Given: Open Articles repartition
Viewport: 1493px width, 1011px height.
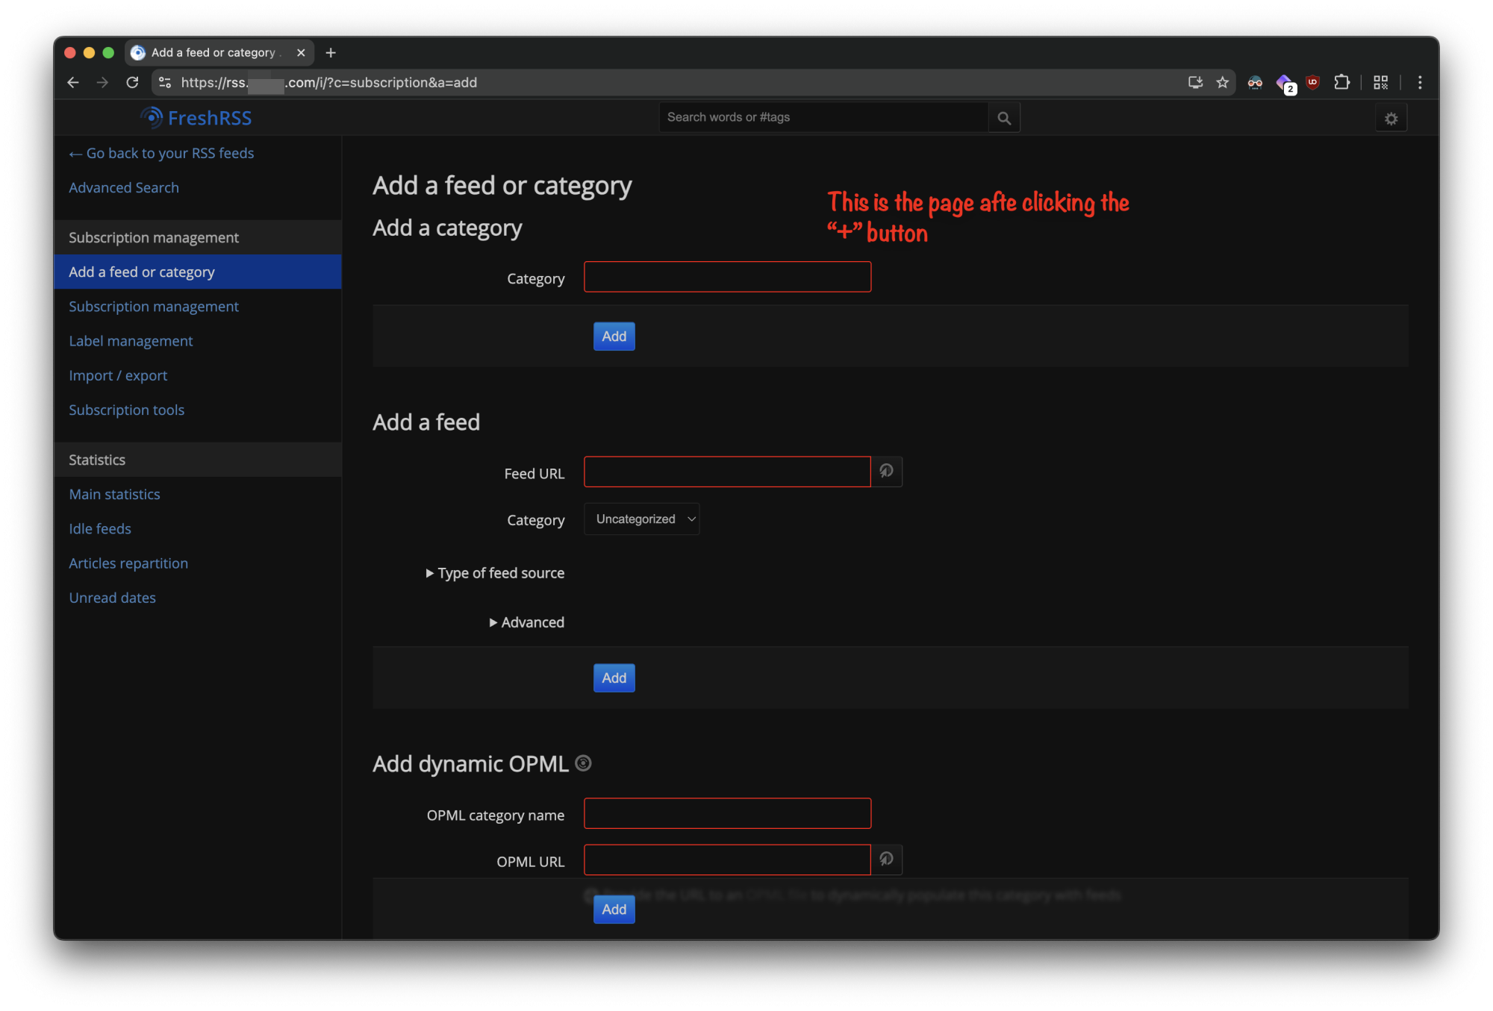Looking at the screenshot, I should coord(128,563).
